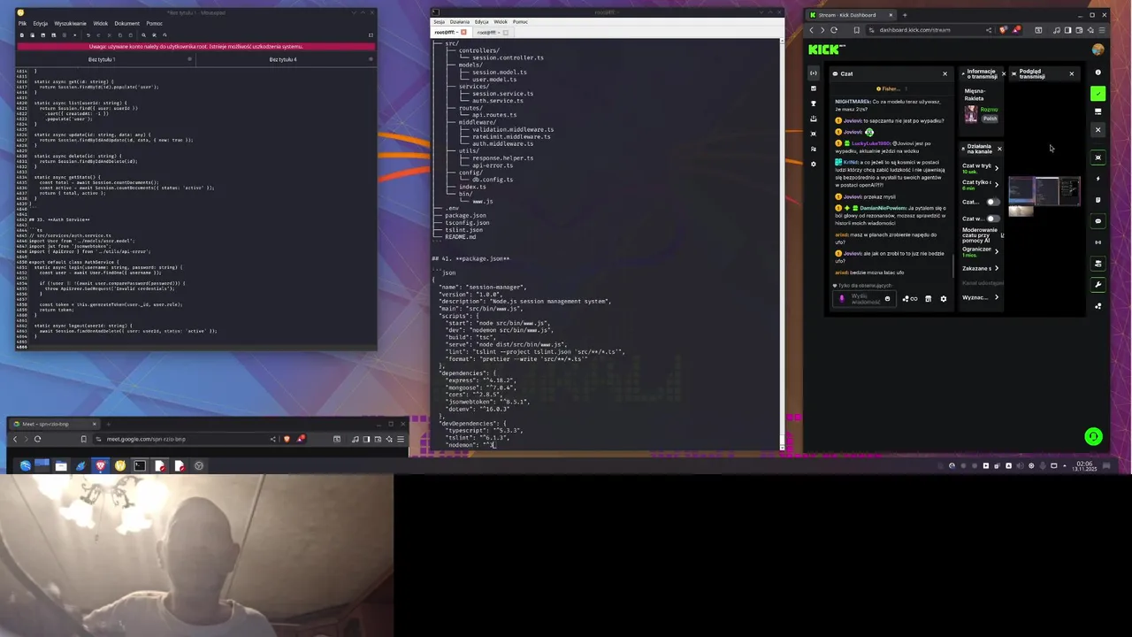Click green support bubble in Kick dashboard
The width and height of the screenshot is (1132, 637).
1094,436
